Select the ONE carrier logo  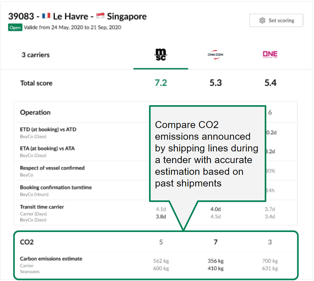pos(270,54)
